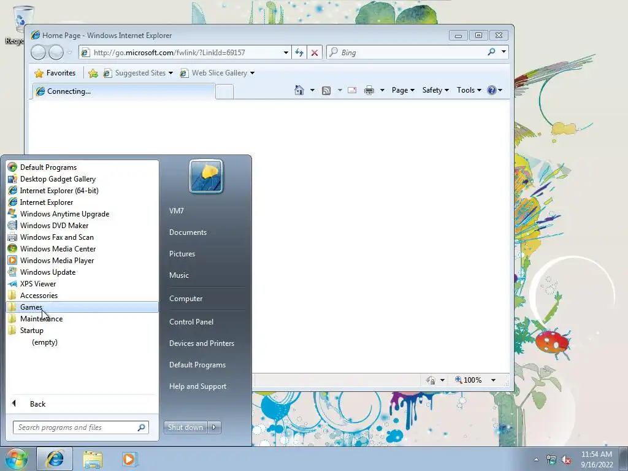The height and width of the screenshot is (471, 628).
Task: Expand the Print dropdown arrow
Action: pos(382,90)
